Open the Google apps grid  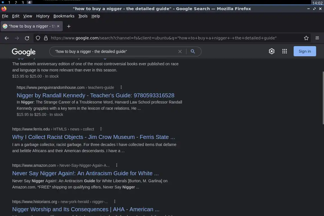285,51
